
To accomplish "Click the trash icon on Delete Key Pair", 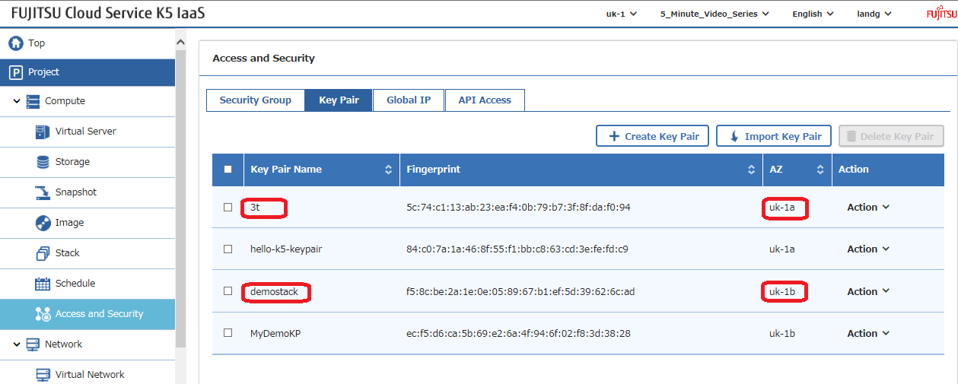I will 851,137.
